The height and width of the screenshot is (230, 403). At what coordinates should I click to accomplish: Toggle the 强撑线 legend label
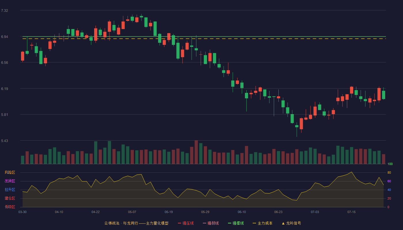click(x=238, y=223)
